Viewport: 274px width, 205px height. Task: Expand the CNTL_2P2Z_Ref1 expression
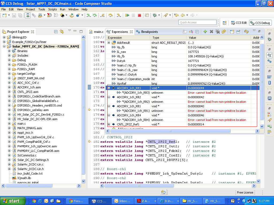tap(109, 124)
